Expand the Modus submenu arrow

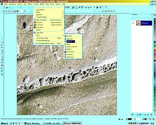63,30
